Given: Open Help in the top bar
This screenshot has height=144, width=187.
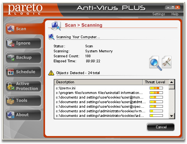Looking at the screenshot, I should pos(175,14).
